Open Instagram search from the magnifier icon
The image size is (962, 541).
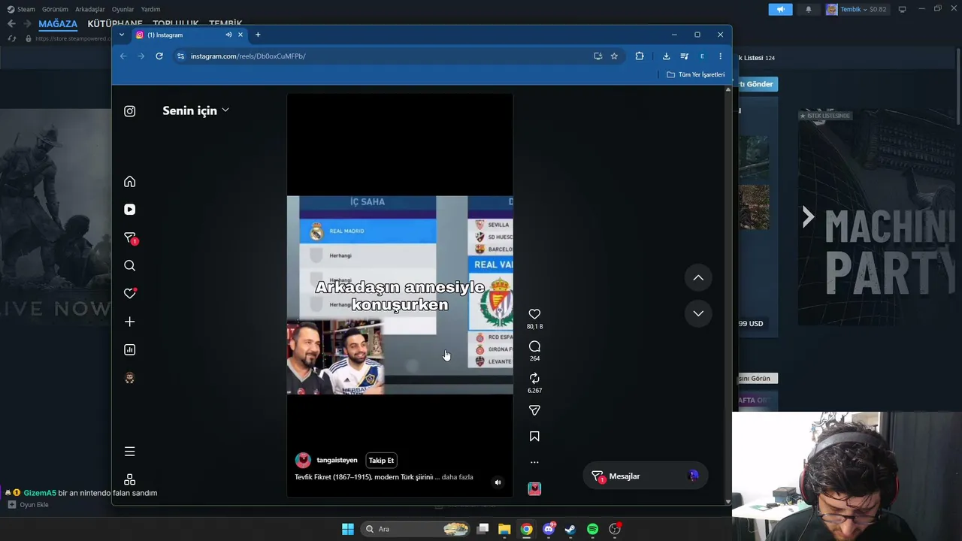click(x=129, y=266)
